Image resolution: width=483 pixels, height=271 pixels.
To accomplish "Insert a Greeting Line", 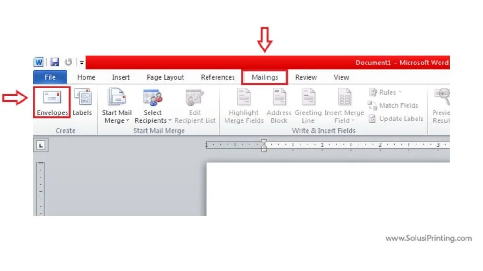I will (x=308, y=107).
